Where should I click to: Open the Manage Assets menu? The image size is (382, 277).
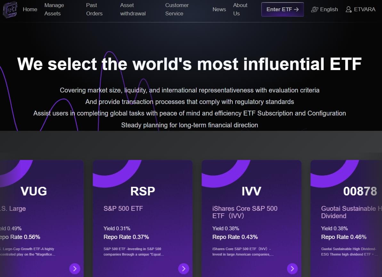point(54,9)
